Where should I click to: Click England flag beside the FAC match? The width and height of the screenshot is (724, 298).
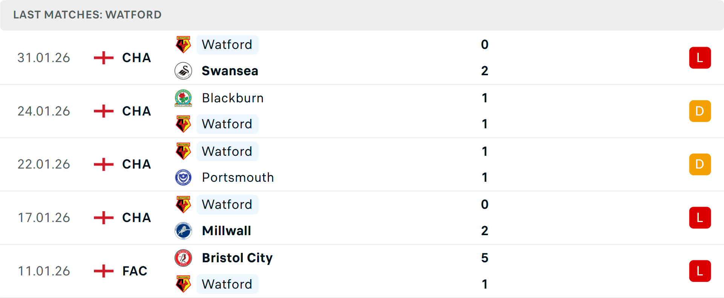(103, 271)
